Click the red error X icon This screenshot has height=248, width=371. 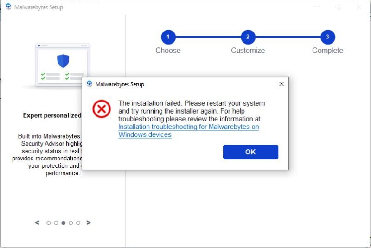[x=102, y=109]
